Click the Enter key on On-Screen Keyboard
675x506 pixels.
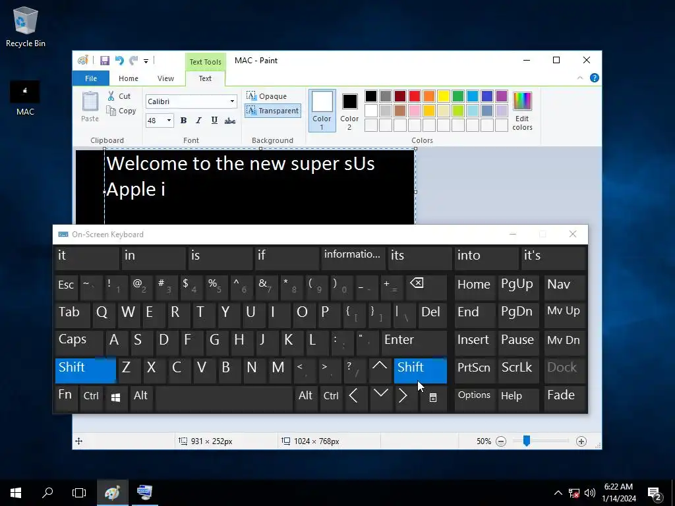click(414, 342)
